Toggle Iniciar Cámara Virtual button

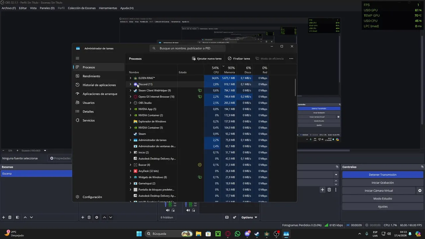379,191
